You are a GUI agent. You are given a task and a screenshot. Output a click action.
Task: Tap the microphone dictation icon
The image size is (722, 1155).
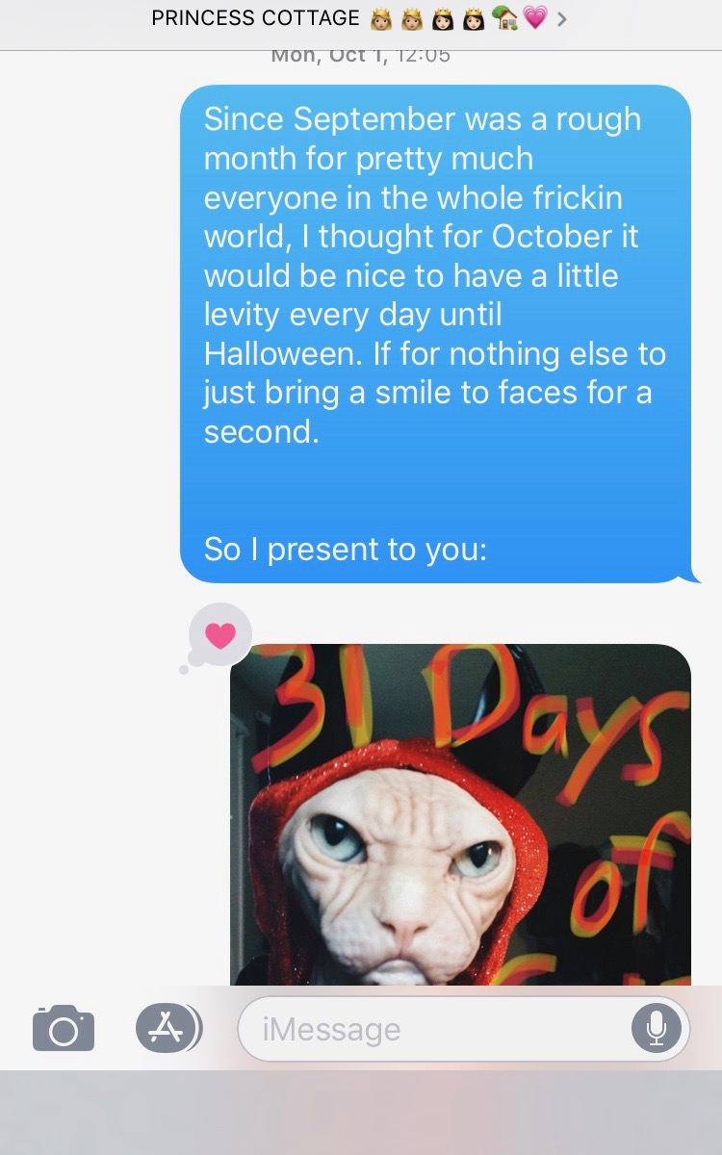pos(657,1029)
